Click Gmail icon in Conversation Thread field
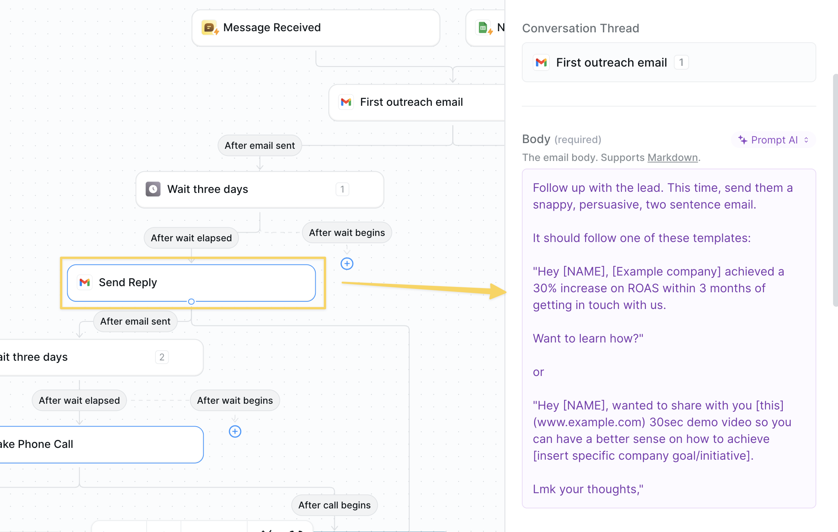The height and width of the screenshot is (532, 838). pyautogui.click(x=541, y=62)
